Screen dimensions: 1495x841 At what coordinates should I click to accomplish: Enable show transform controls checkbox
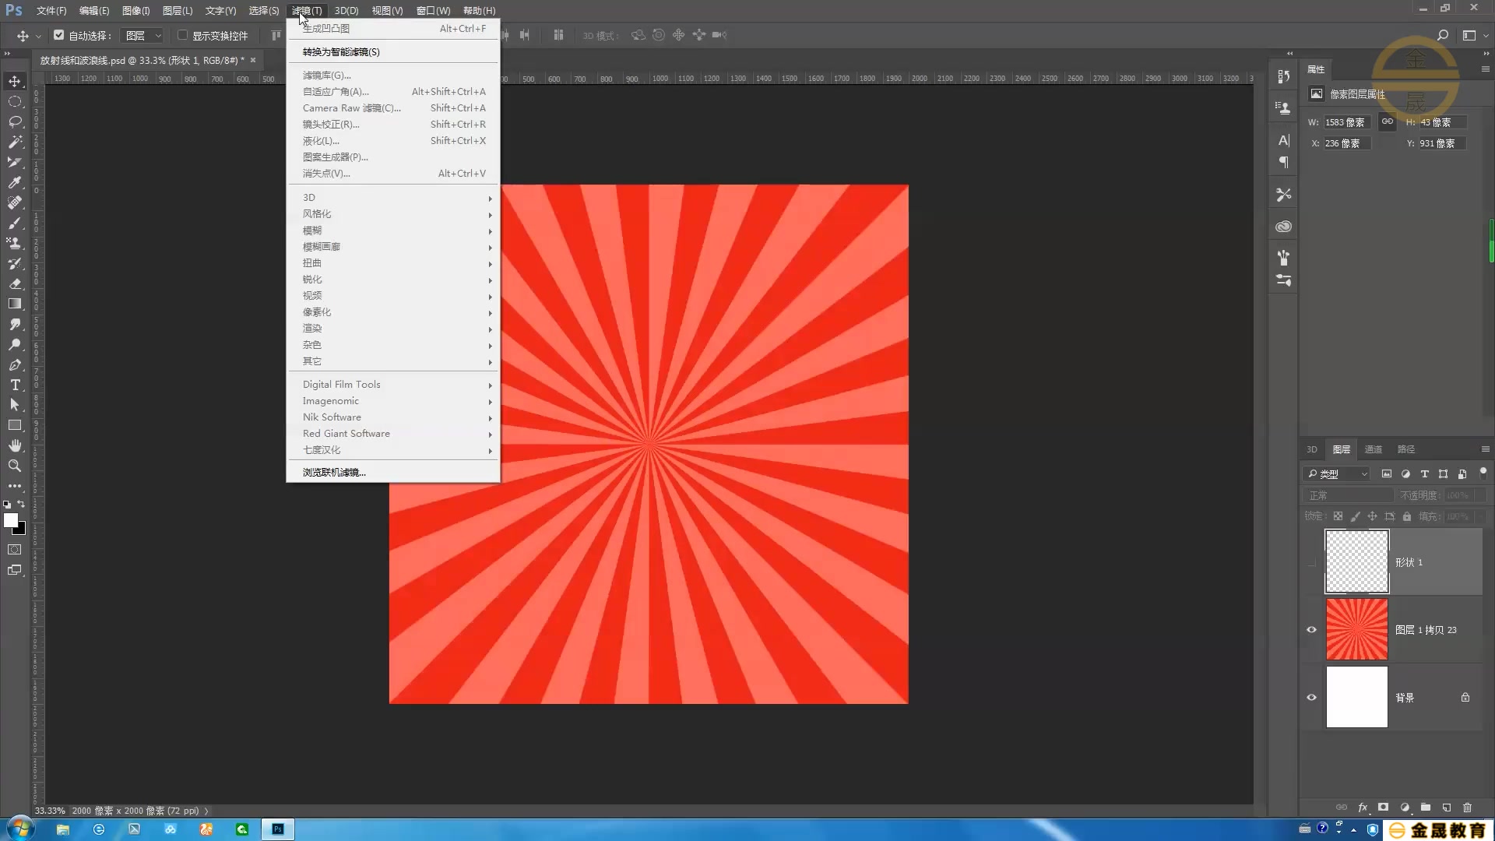pos(182,35)
